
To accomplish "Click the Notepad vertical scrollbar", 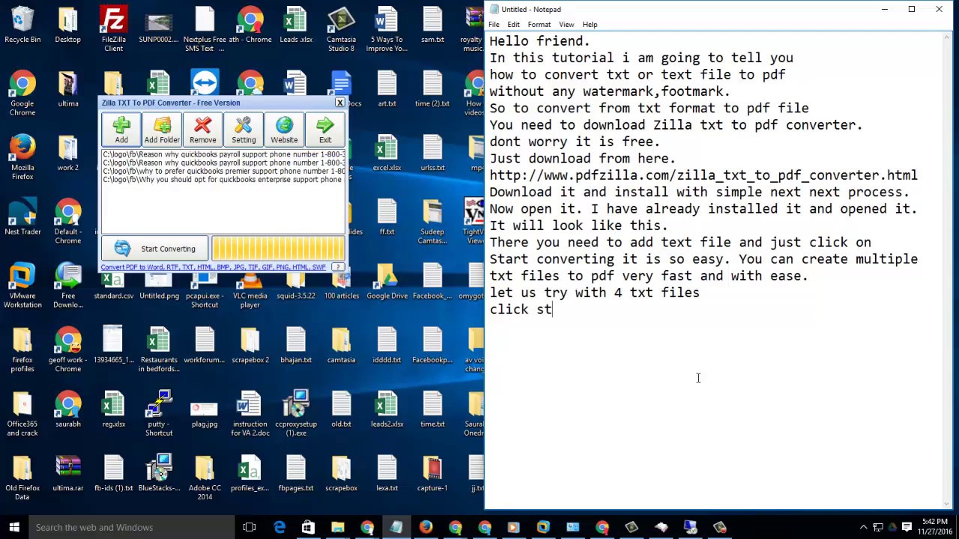I will pos(948,269).
